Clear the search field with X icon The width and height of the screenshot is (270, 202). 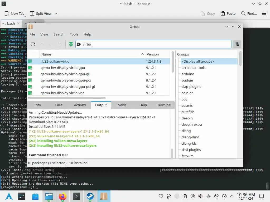point(79,44)
